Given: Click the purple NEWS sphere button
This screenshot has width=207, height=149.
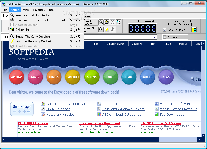Looking at the screenshot, I should click(166, 77).
